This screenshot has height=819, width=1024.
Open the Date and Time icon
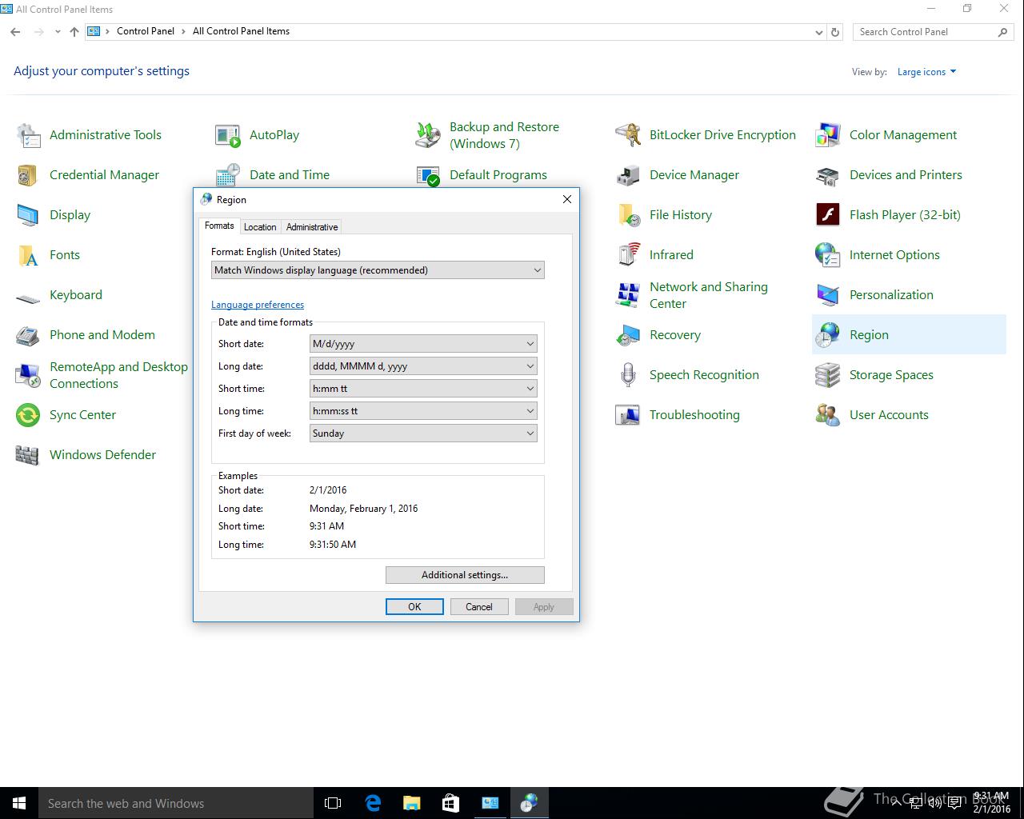228,175
